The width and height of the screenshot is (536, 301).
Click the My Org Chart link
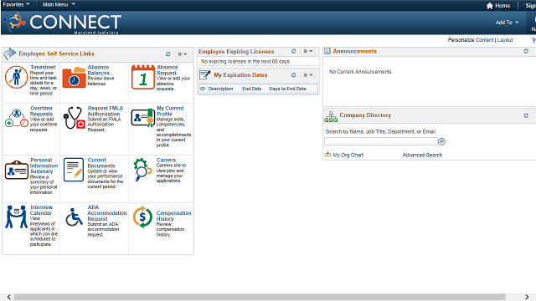(x=348, y=155)
